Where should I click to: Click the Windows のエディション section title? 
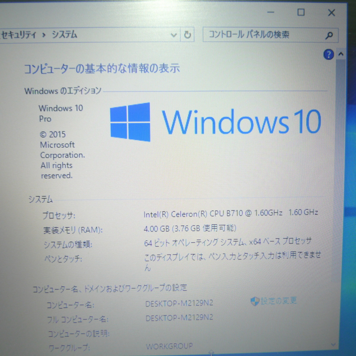63,91
